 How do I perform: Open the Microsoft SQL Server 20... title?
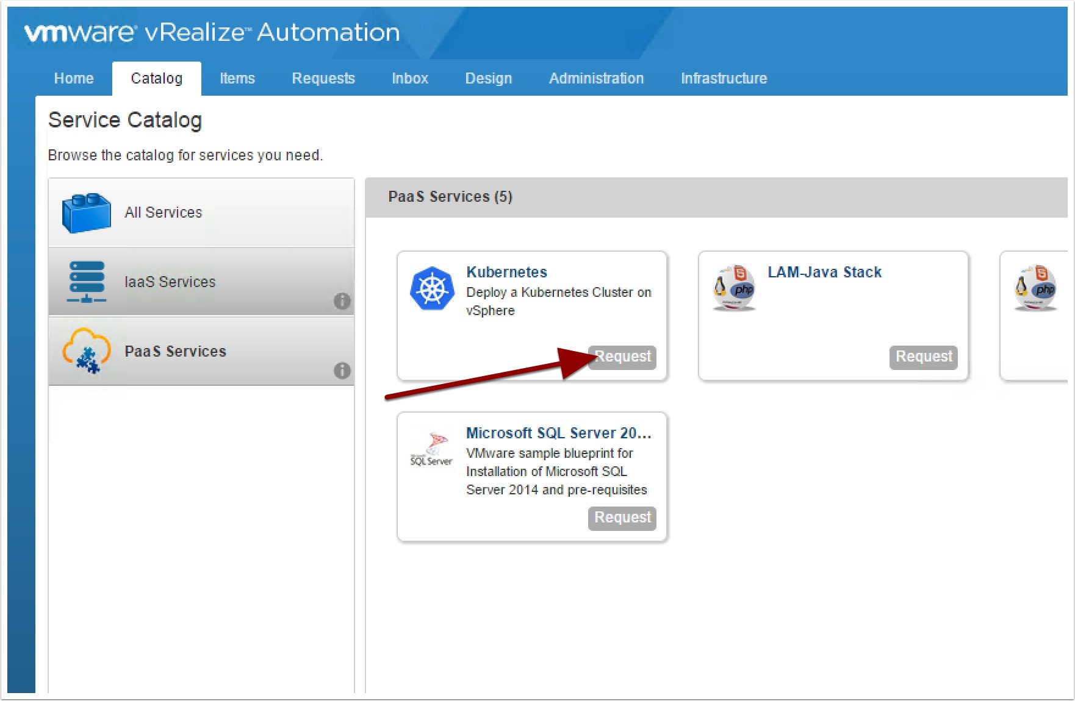[559, 433]
